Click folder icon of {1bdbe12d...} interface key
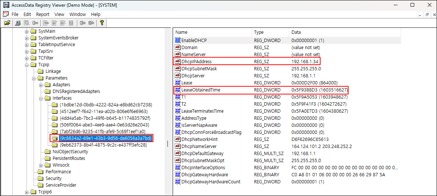The width and height of the screenshot is (437, 196). 54,105
